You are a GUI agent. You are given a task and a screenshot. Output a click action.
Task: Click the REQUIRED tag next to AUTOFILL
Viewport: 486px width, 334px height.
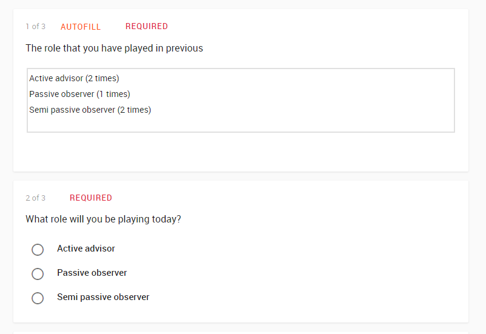pyautogui.click(x=147, y=26)
